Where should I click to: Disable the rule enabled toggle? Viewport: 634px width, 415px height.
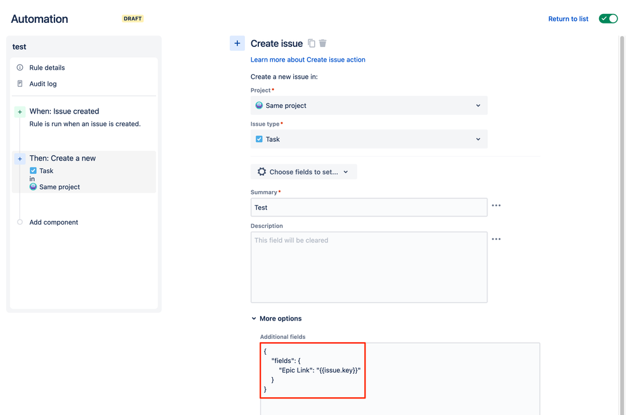608,18
